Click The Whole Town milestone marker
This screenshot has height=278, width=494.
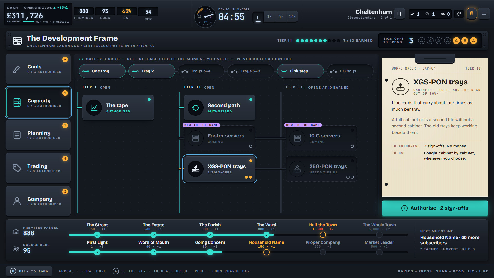click(x=379, y=235)
